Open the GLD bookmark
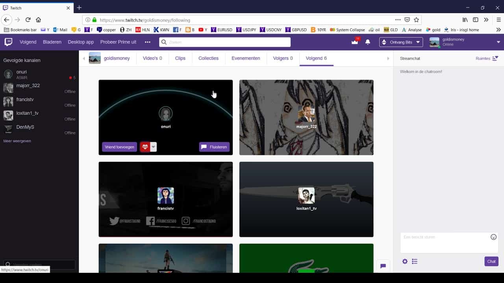The width and height of the screenshot is (504, 283). pos(391,29)
